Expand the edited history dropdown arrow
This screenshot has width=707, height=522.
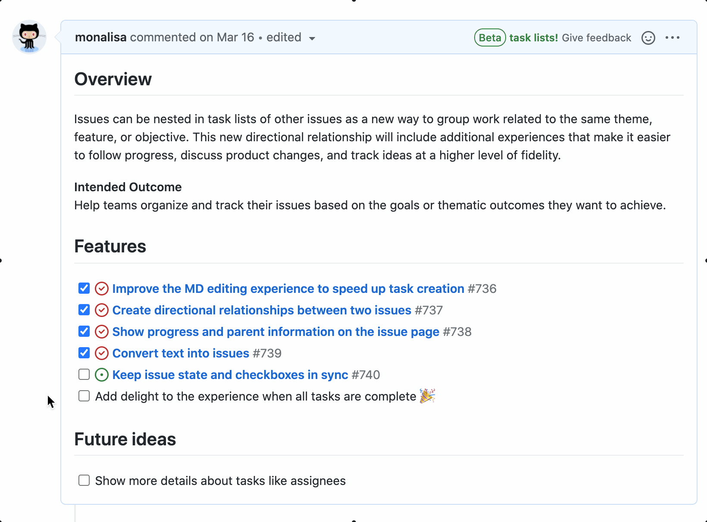tap(312, 38)
